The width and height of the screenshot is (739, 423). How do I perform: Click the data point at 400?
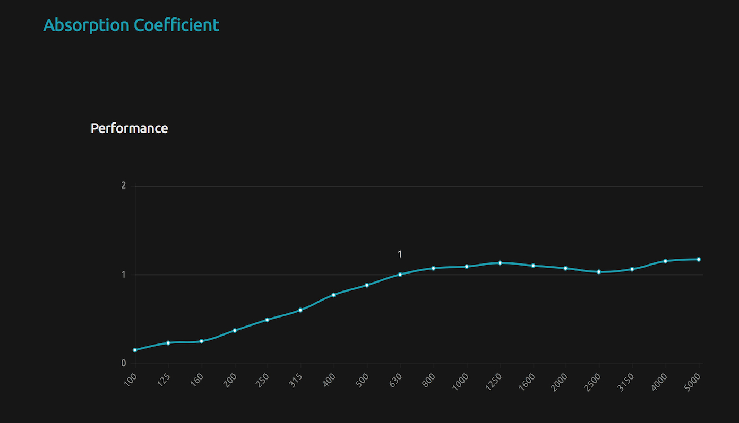333,295
